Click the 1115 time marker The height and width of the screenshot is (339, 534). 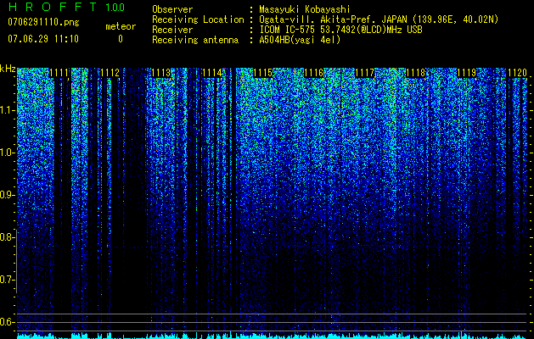pyautogui.click(x=262, y=73)
